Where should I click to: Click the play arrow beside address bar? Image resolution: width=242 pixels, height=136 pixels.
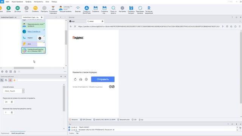223,26
